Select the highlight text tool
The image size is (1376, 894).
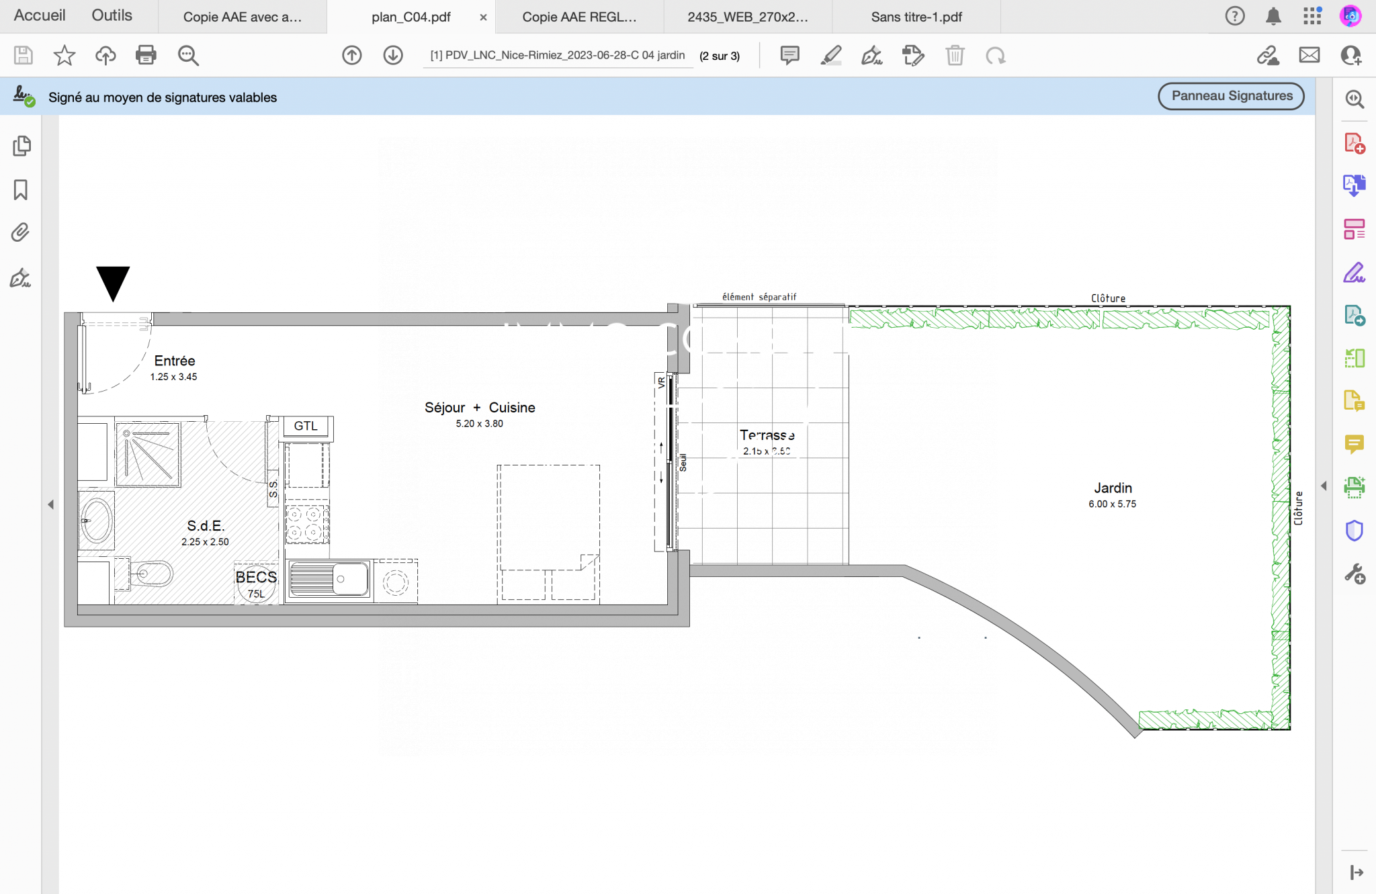click(831, 55)
